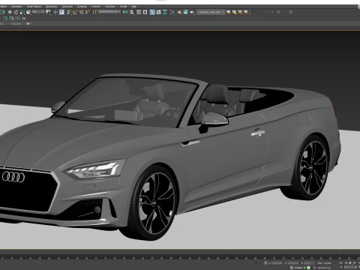The width and height of the screenshot is (360, 270).
Task: Click the Play Animation button
Action: (x=350, y=263)
